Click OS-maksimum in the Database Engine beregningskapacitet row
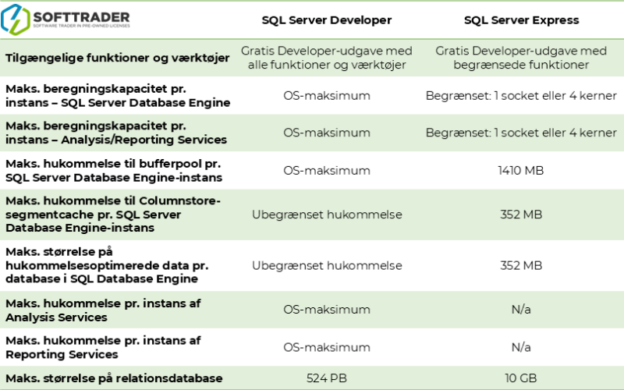 coord(327,96)
